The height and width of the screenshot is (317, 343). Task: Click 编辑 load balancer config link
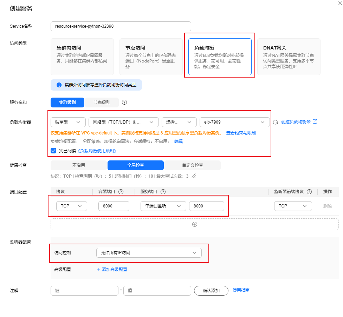click(x=179, y=141)
